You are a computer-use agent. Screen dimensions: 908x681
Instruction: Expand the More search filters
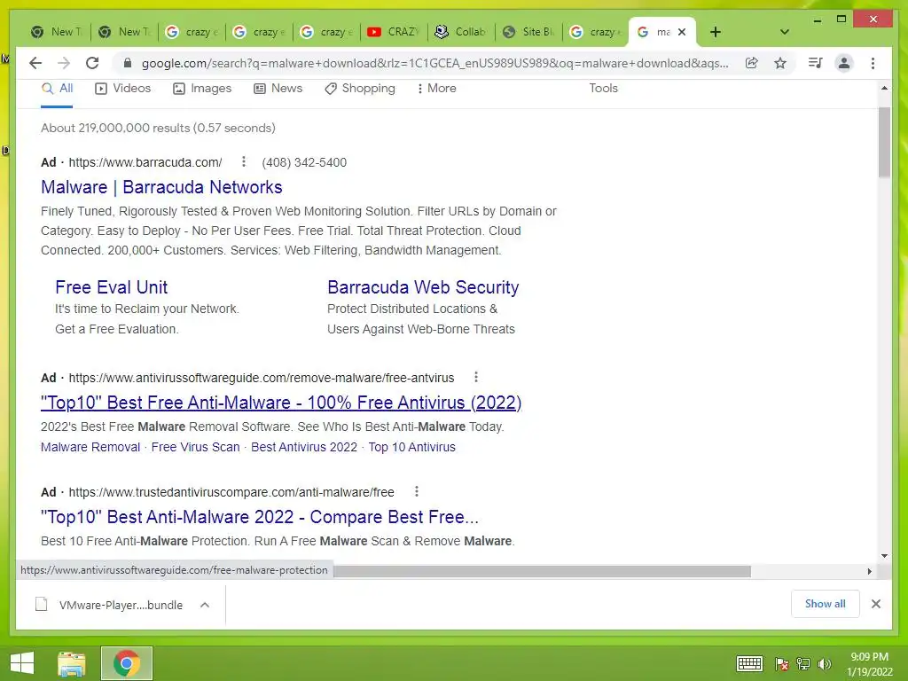(436, 89)
